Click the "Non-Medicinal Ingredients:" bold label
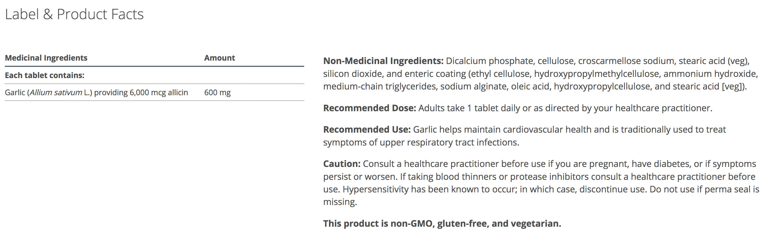Image resolution: width=772 pixels, height=235 pixels. pyautogui.click(x=383, y=61)
